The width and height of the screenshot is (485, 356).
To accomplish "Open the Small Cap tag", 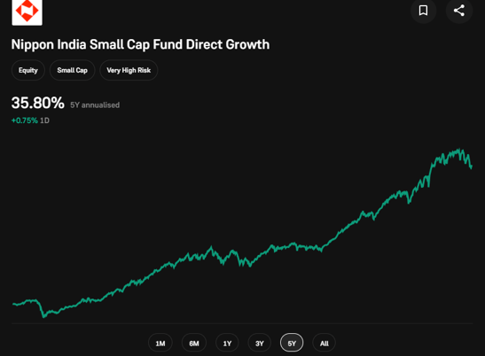I will coord(73,70).
